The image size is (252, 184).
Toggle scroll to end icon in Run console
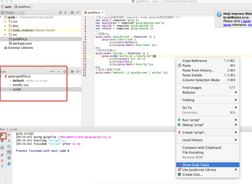[9, 152]
